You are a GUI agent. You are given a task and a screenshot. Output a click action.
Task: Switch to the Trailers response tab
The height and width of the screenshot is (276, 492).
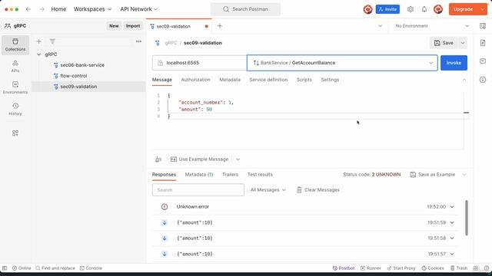[230, 175]
